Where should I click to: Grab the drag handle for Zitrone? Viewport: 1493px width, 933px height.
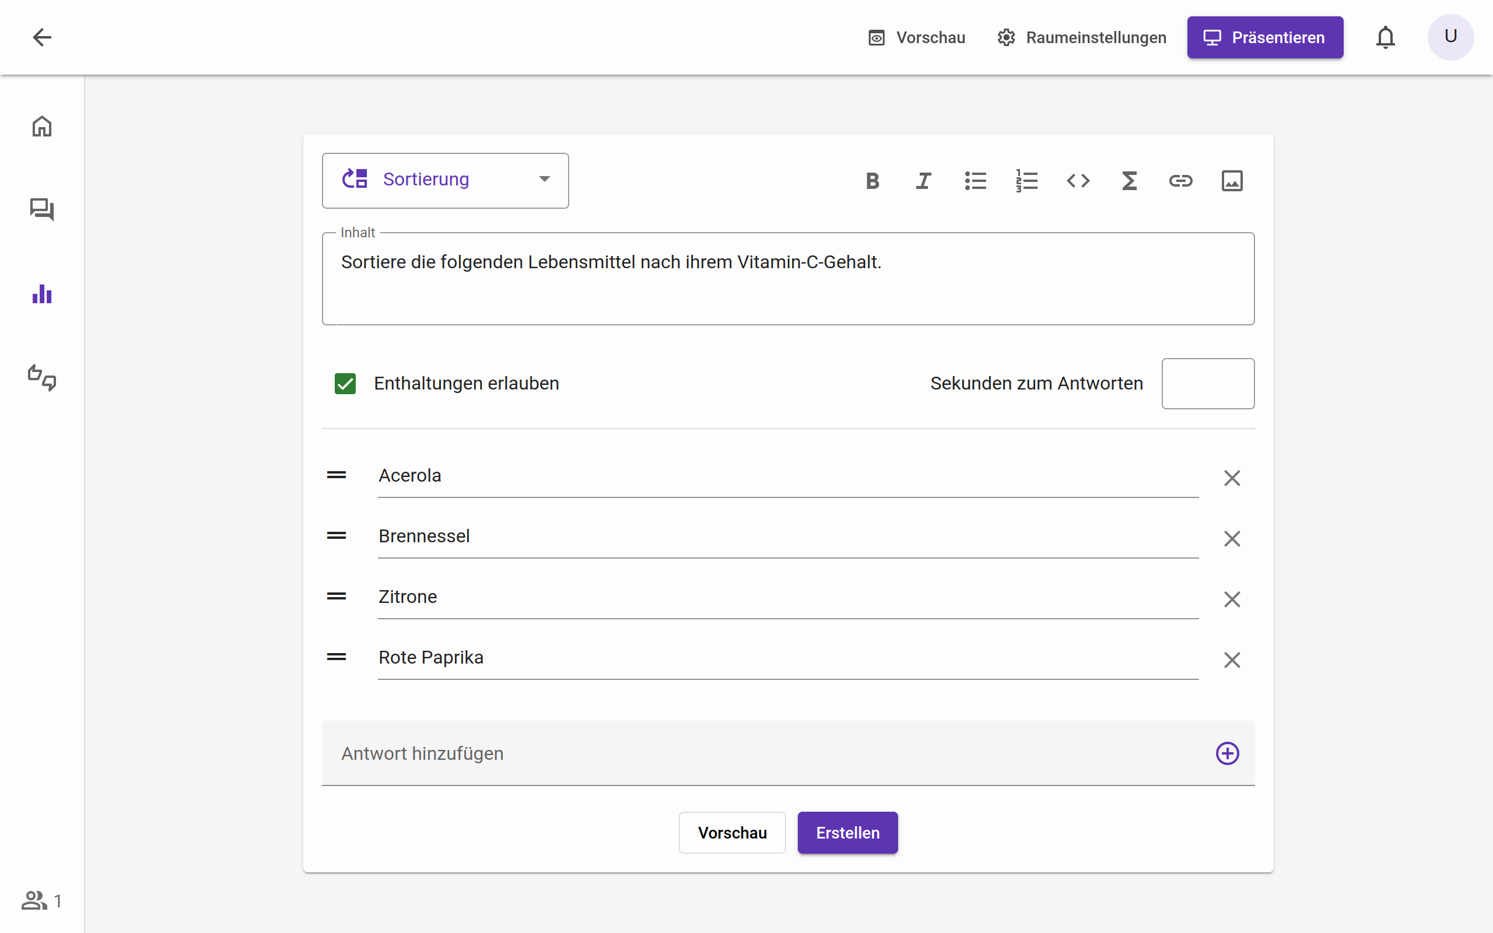pyautogui.click(x=337, y=596)
